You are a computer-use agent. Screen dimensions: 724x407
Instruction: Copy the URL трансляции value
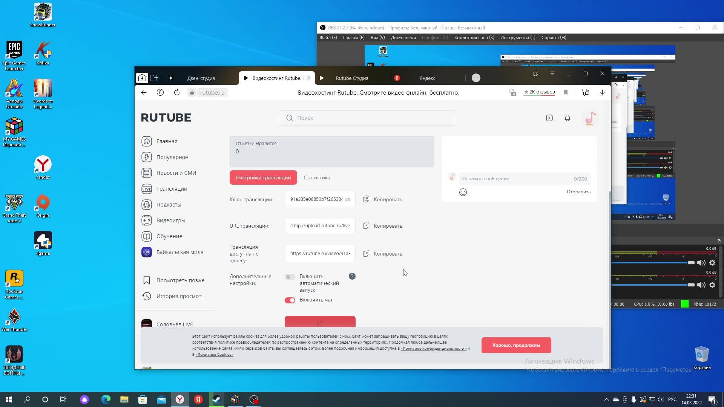[383, 226]
